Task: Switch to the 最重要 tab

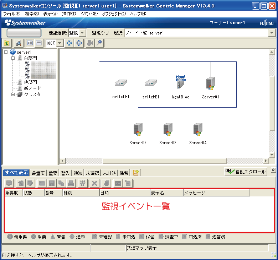Action: coord(38,173)
